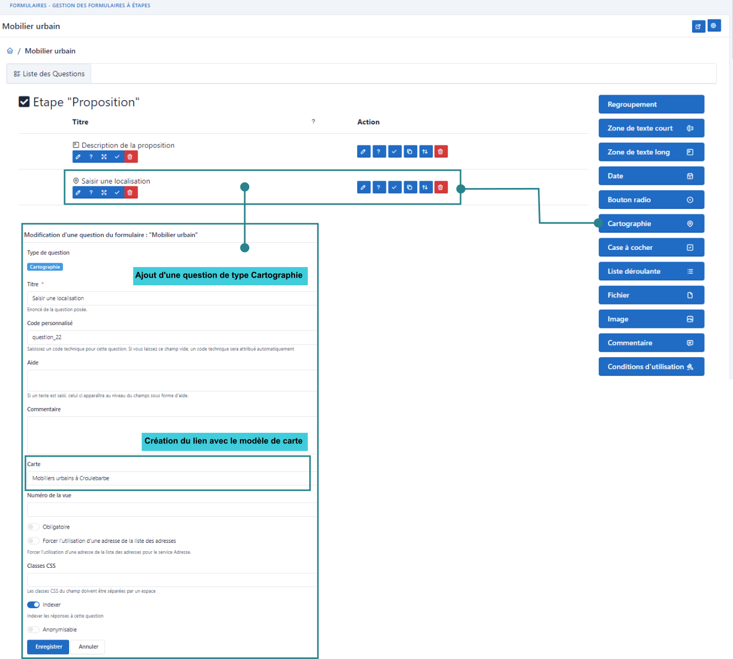Click the settings gear icon button
Screen dimensions: 733x659
(x=714, y=26)
